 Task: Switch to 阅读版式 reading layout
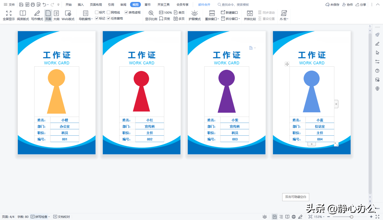click(x=23, y=16)
